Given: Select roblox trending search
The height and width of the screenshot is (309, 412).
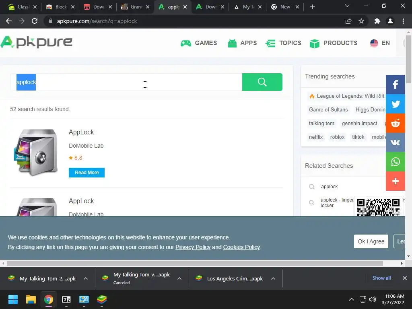Looking at the screenshot, I should pyautogui.click(x=338, y=137).
